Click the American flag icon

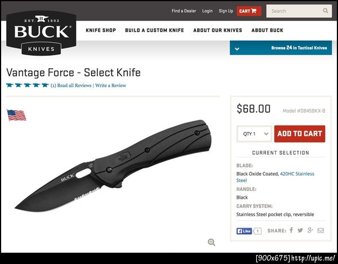pos(16,115)
